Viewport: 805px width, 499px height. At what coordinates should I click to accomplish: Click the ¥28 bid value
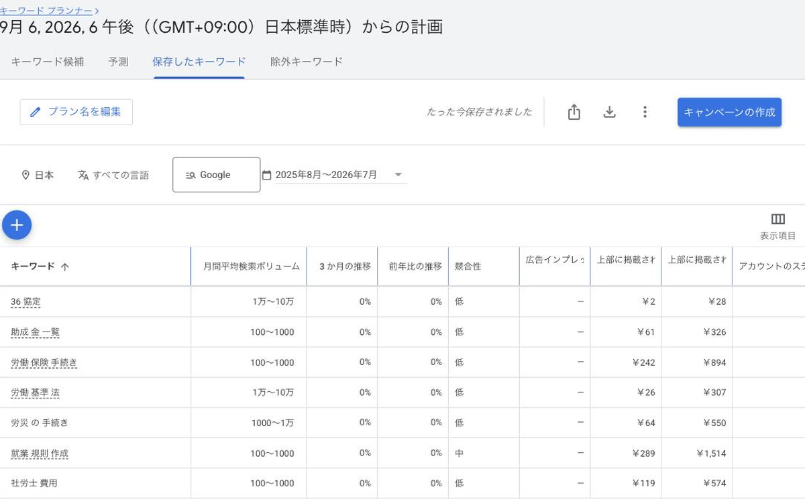716,302
